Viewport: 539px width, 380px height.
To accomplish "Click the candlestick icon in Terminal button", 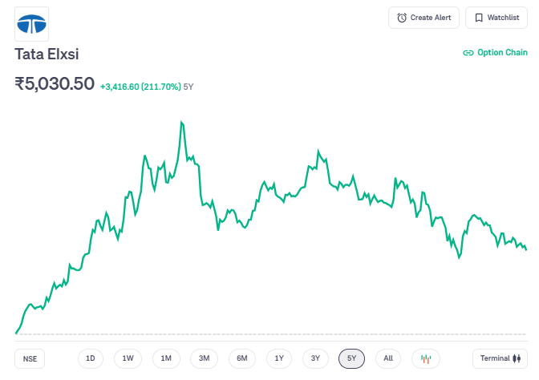I will pyautogui.click(x=517, y=358).
